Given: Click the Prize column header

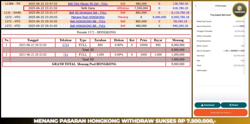Looking at the screenshot, I should 144,40.
